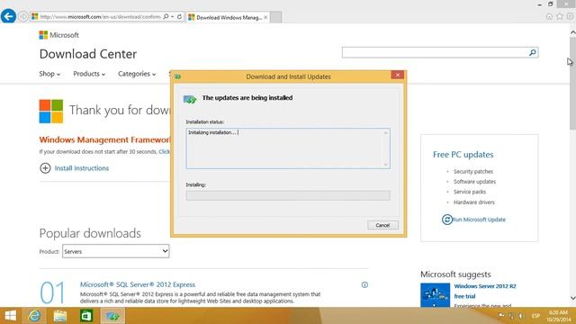576x324 pixels.
Task: Click the network tray icon
Action: tap(511, 316)
